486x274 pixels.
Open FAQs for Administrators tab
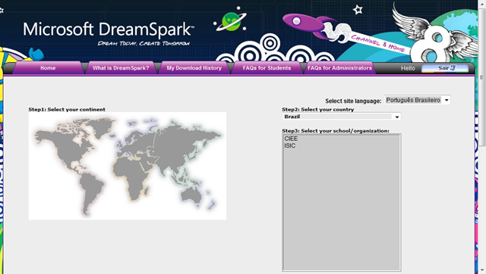tap(339, 68)
